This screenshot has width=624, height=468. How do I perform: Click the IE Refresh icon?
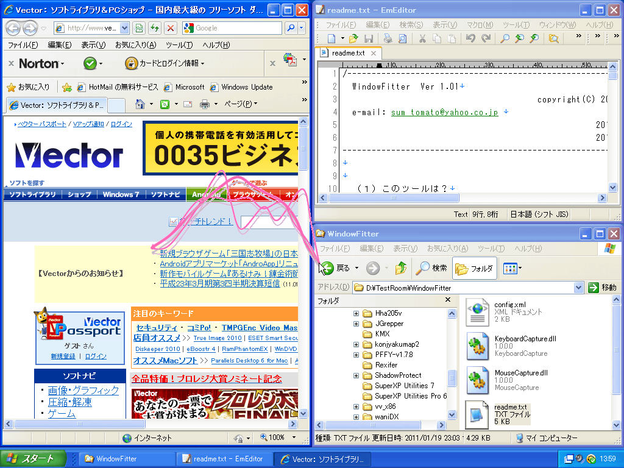pyautogui.click(x=154, y=28)
